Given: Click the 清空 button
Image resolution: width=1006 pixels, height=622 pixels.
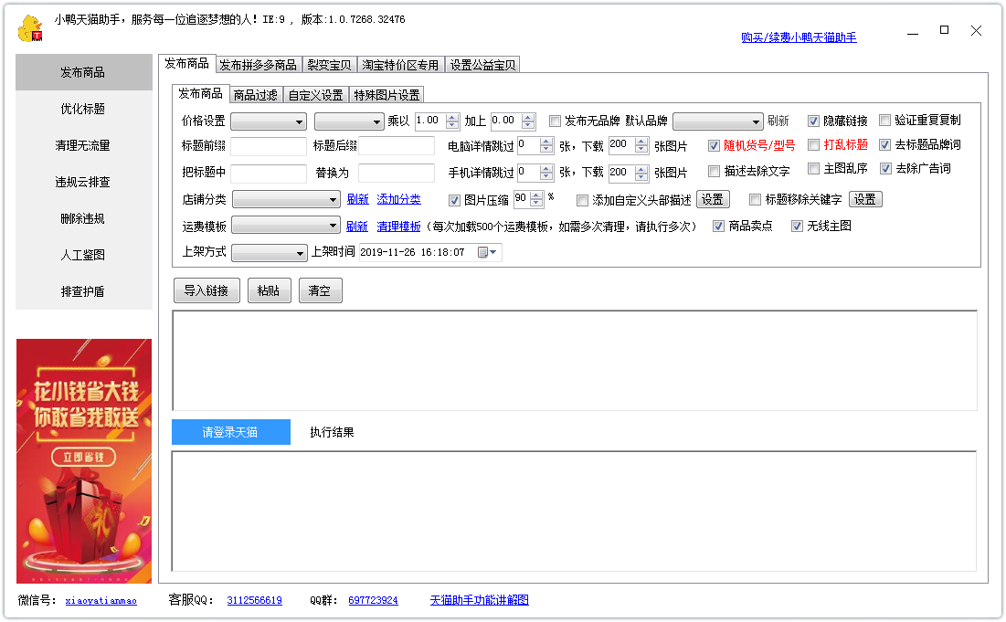Looking at the screenshot, I should click(320, 290).
